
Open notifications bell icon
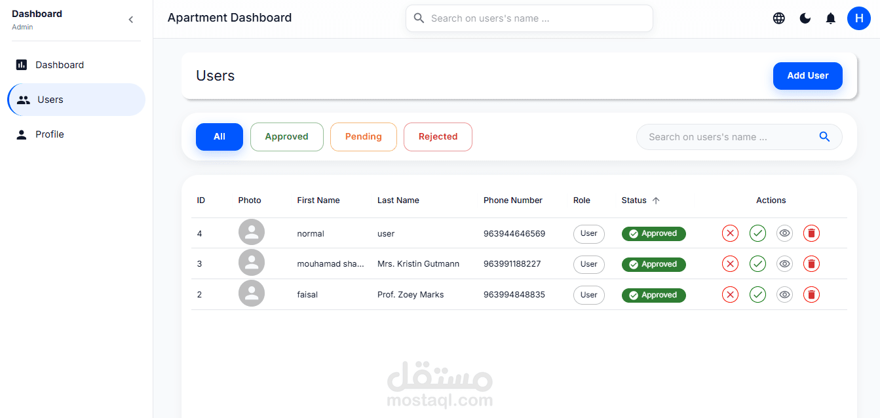click(x=831, y=18)
